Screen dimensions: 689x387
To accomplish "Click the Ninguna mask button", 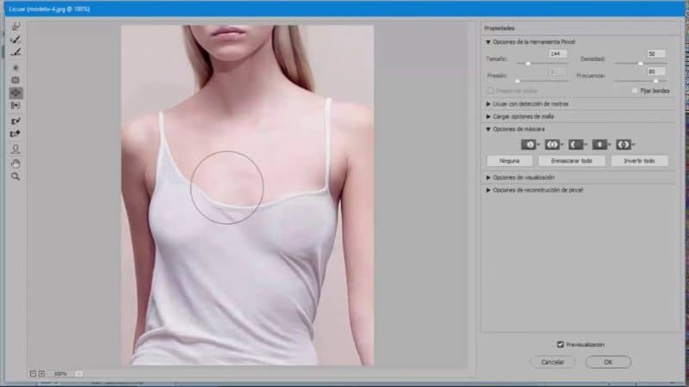I will (x=510, y=161).
